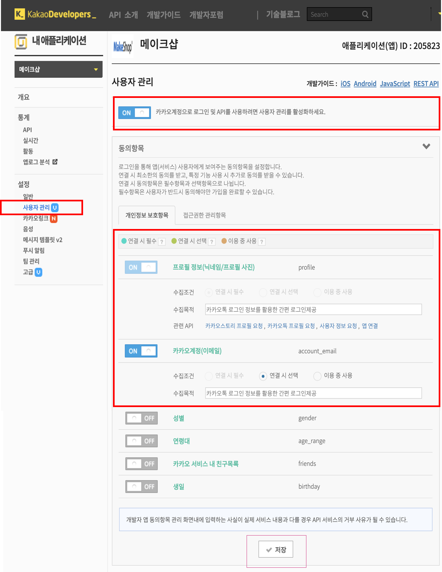Collapse the 동의항목 section chevron
The image size is (442, 572).
(426, 146)
